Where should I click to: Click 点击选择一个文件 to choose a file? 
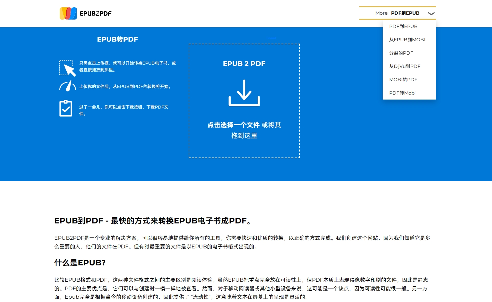(233, 125)
